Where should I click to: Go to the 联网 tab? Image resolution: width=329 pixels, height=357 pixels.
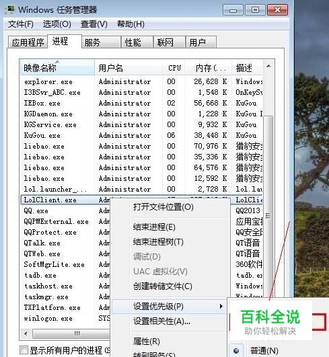tap(169, 42)
